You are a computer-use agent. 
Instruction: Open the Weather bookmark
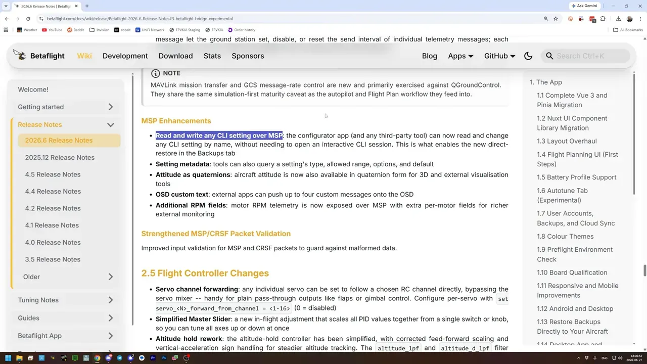[27, 30]
